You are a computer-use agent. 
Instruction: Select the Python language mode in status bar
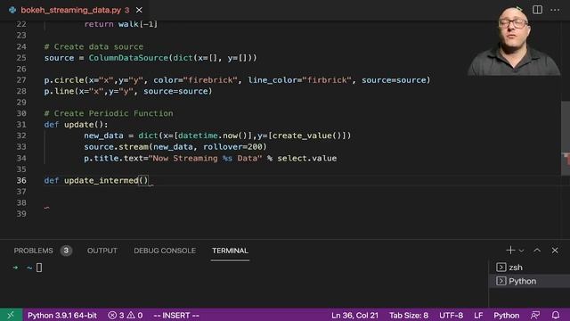[x=507, y=315]
